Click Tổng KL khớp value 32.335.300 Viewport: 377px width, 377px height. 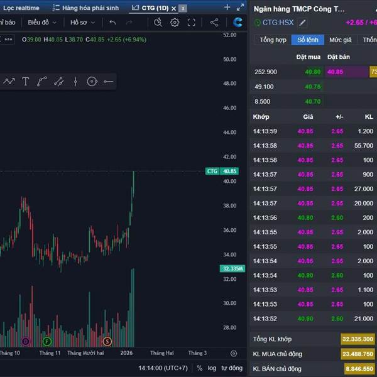click(x=358, y=339)
